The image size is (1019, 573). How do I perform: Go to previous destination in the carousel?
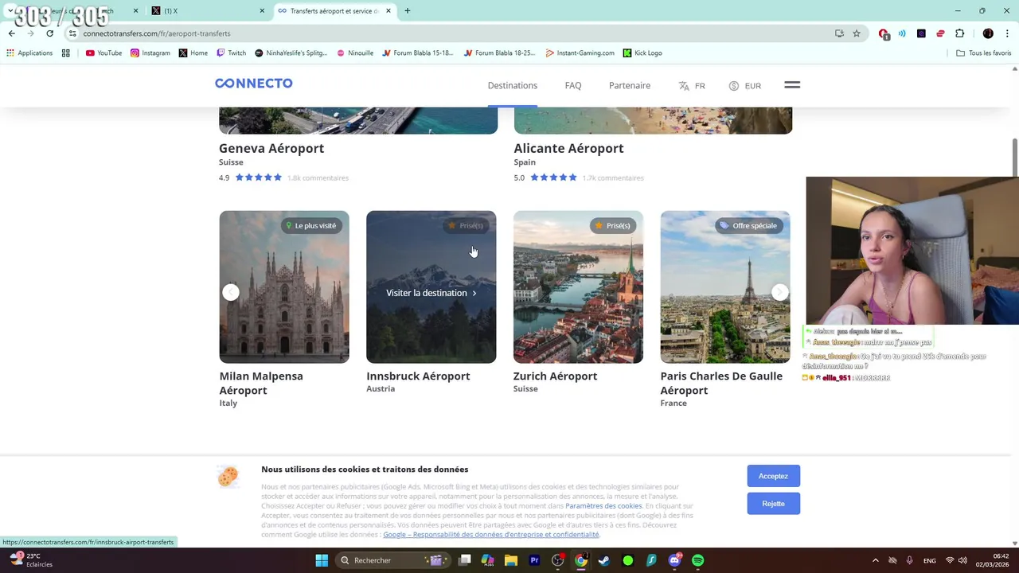coord(231,292)
